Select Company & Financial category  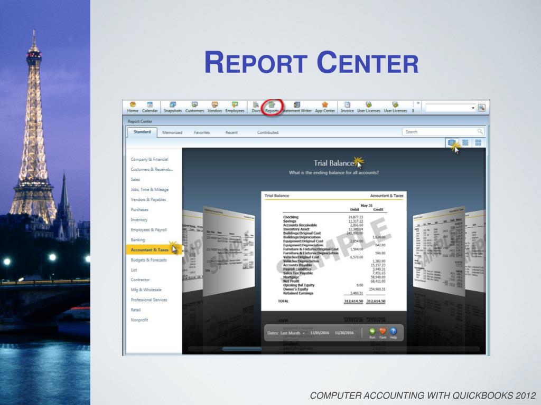click(x=150, y=159)
